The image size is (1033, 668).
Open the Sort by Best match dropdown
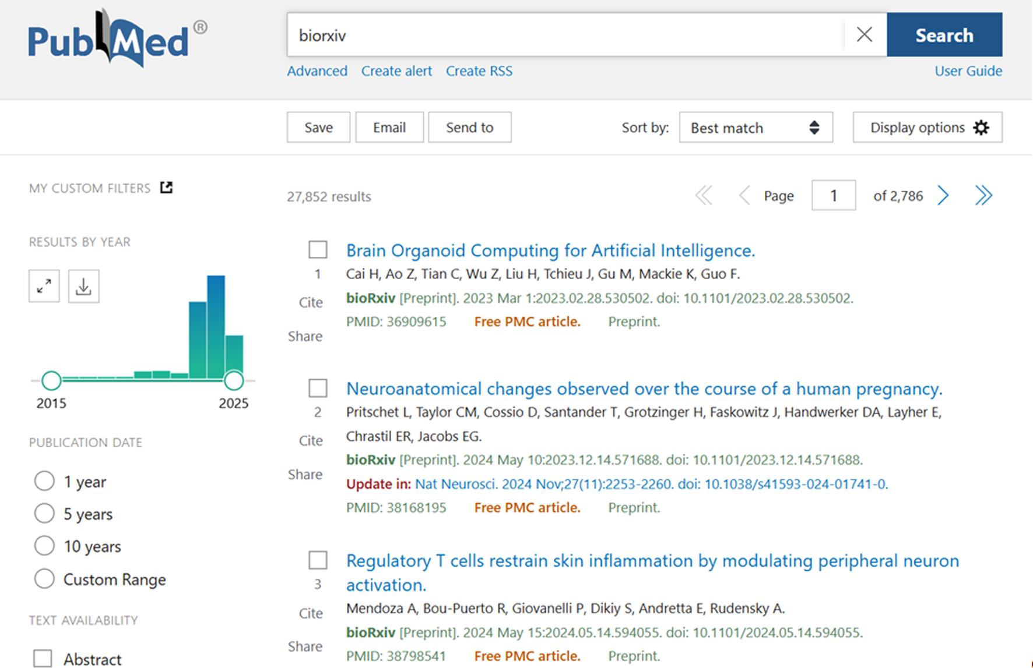(756, 128)
